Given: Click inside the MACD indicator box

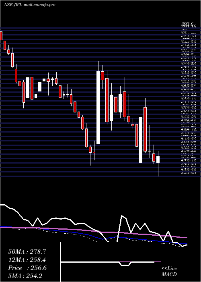Looking at the screenshot, I should coord(111,262).
